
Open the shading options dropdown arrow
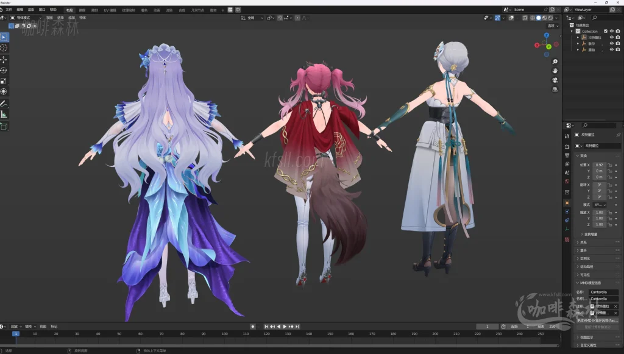(x=556, y=18)
